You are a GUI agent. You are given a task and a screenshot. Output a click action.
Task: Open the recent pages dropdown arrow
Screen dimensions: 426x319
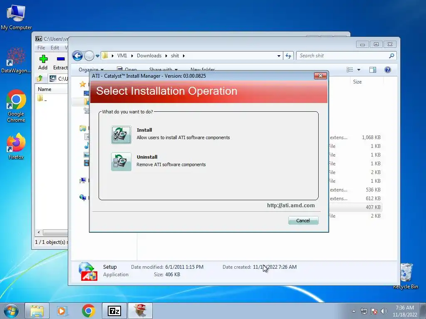97,56
